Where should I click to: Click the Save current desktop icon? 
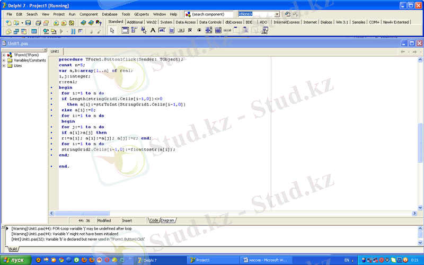[x=287, y=14]
